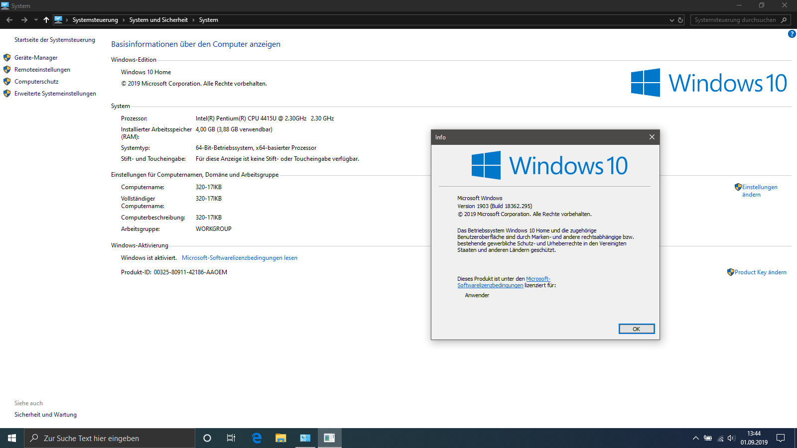This screenshot has width=797, height=448.
Task: Click Product Key ändern link
Action: [x=760, y=272]
